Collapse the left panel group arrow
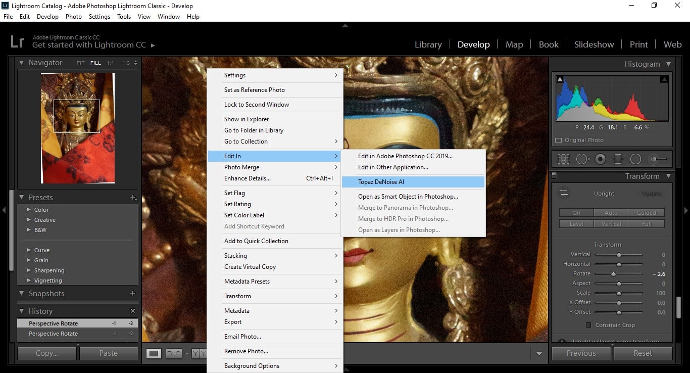The image size is (690, 373). [x=4, y=210]
